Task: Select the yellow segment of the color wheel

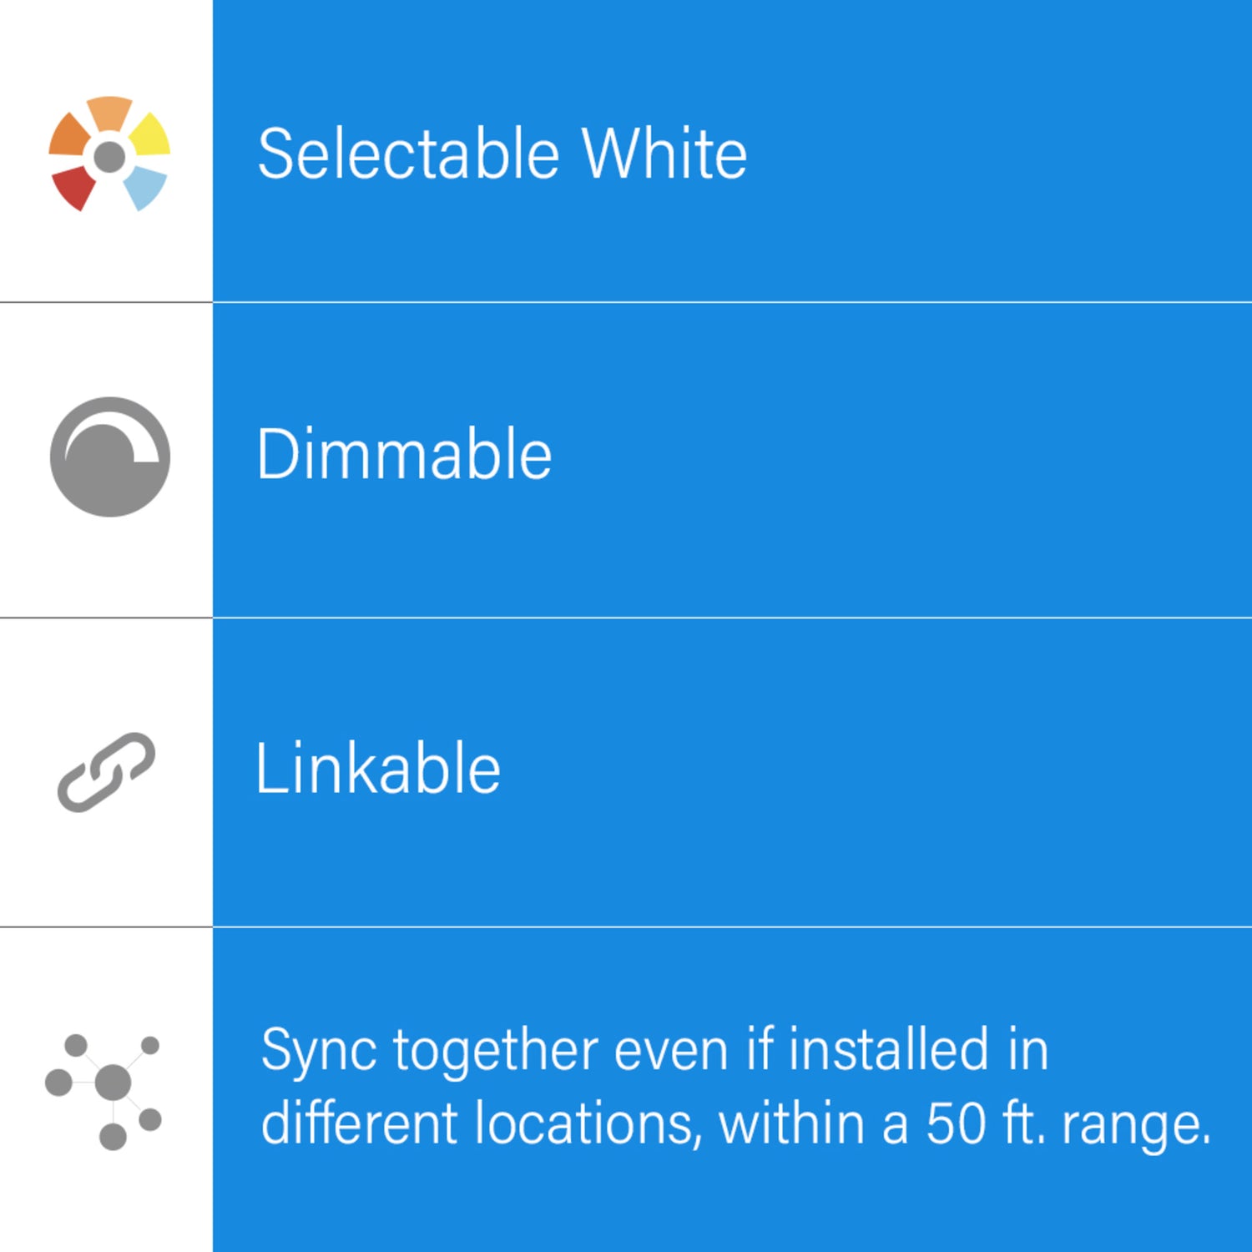Action: point(151,136)
